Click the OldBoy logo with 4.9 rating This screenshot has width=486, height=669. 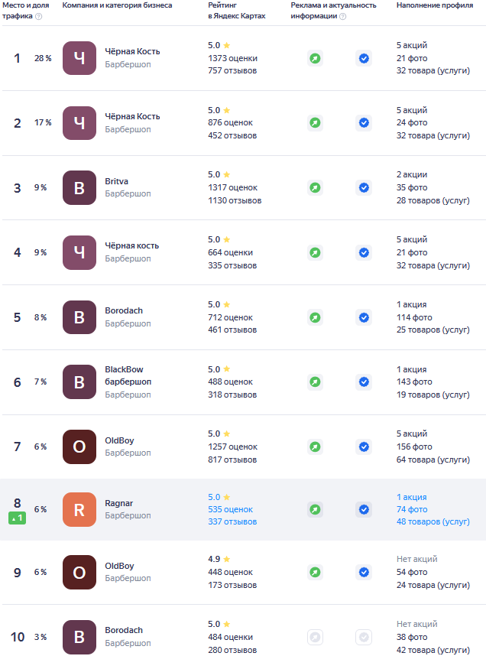[79, 572]
